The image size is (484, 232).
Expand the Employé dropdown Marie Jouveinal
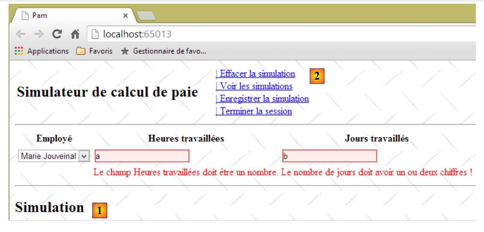49,156
